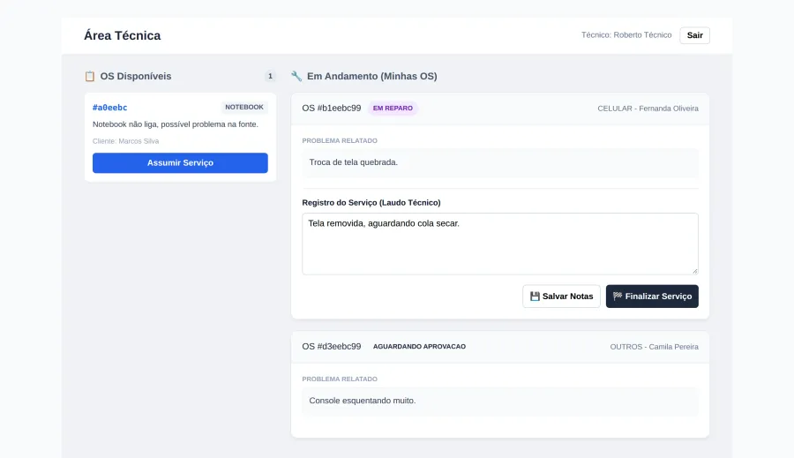This screenshot has width=794, height=458.
Task: Click the Sair logout button
Action: pos(695,35)
